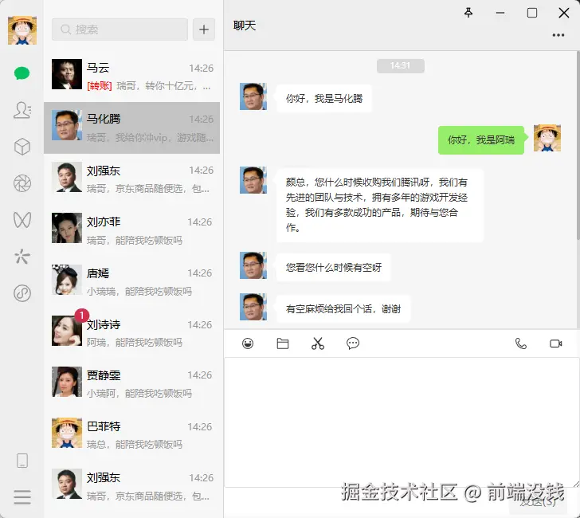Open the Mini Programs icon

tap(22, 293)
